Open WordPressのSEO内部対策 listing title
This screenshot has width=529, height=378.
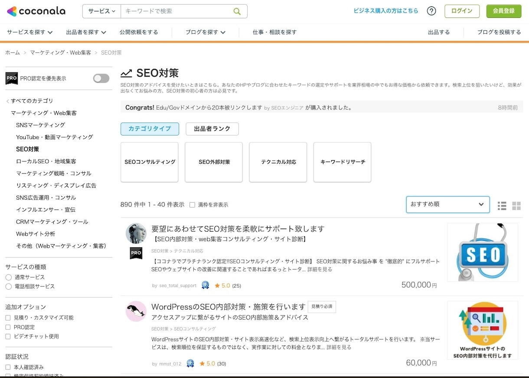tap(229, 307)
